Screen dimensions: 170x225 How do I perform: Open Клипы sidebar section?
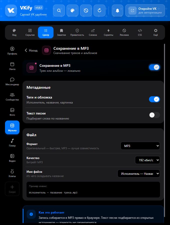click(x=12, y=173)
